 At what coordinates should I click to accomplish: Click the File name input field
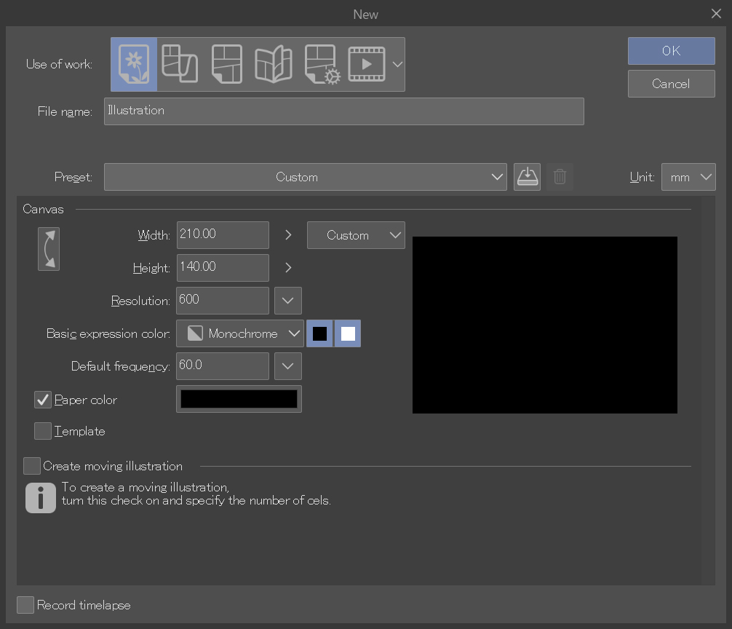point(343,111)
